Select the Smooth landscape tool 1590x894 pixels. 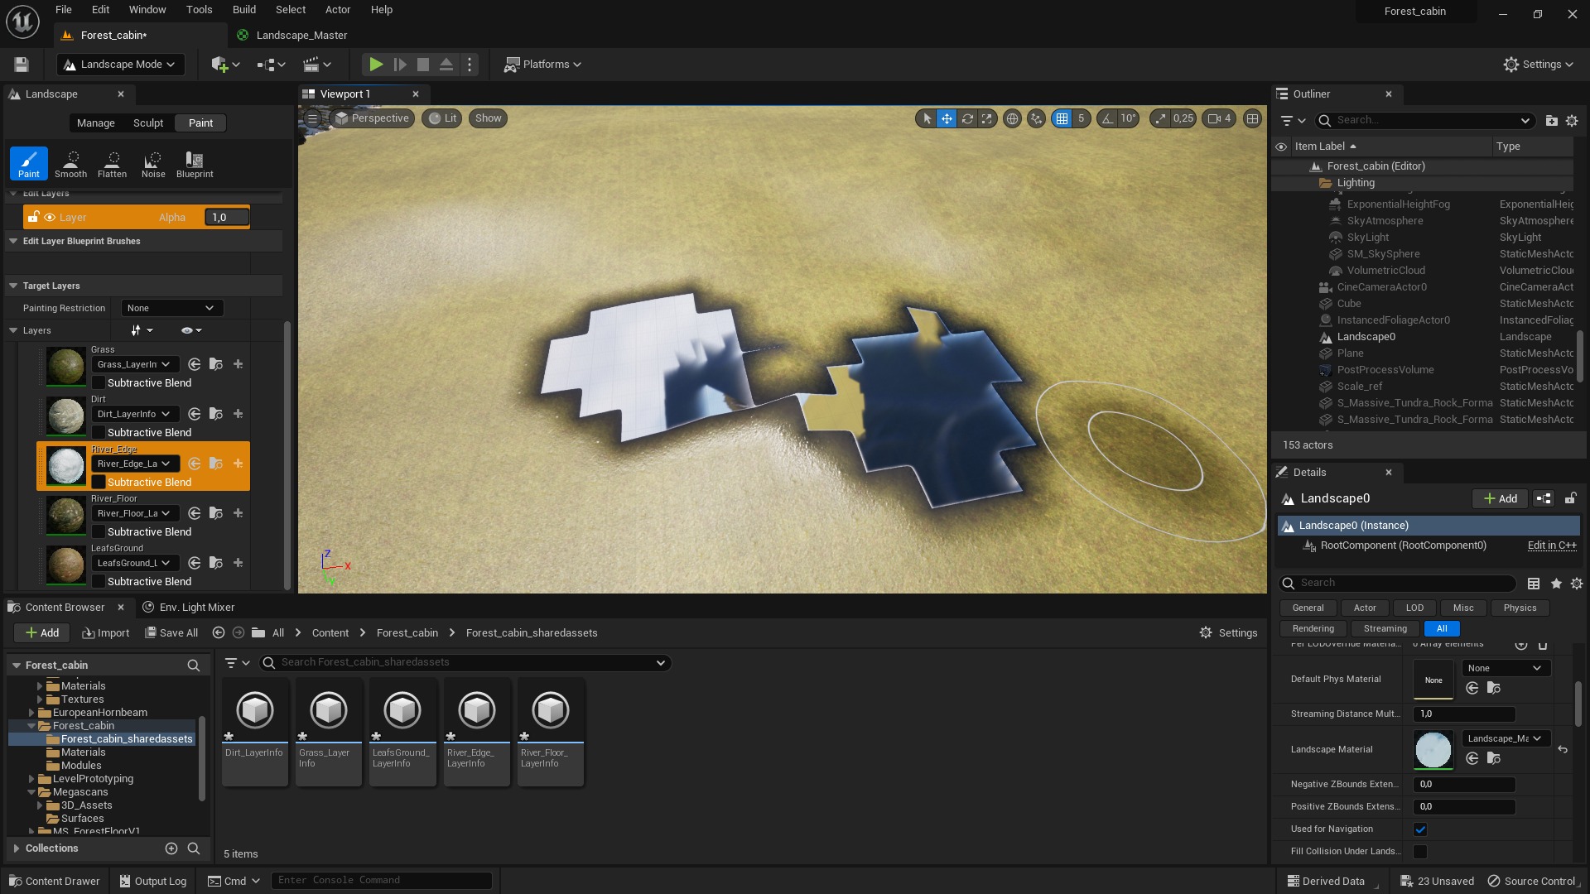[71, 164]
